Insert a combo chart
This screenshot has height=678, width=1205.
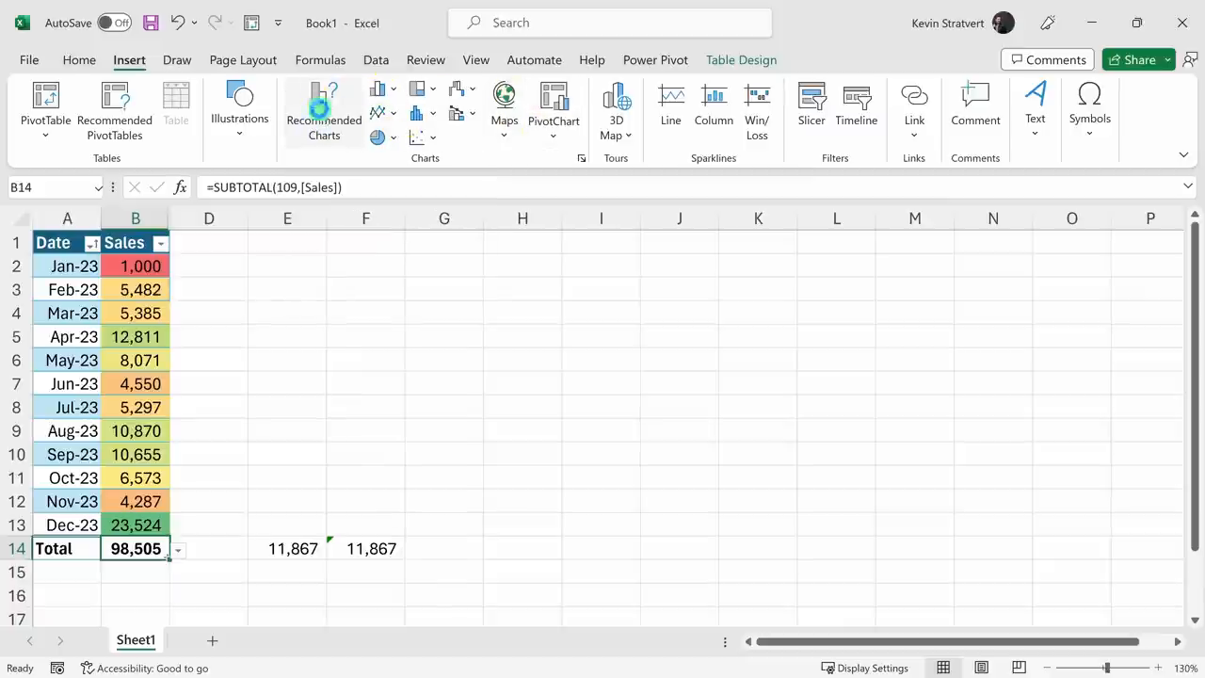457,113
